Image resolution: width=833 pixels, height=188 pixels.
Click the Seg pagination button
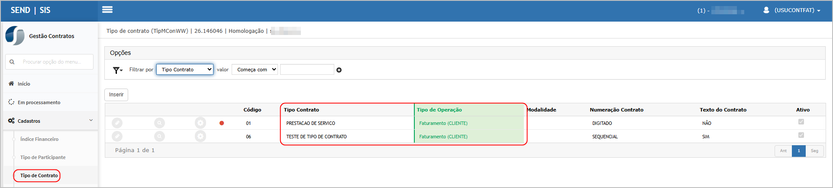click(x=814, y=151)
